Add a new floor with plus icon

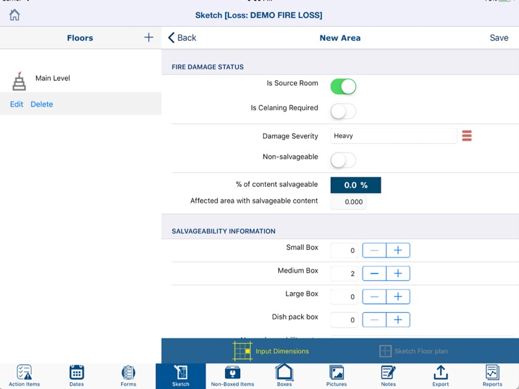pyautogui.click(x=149, y=37)
